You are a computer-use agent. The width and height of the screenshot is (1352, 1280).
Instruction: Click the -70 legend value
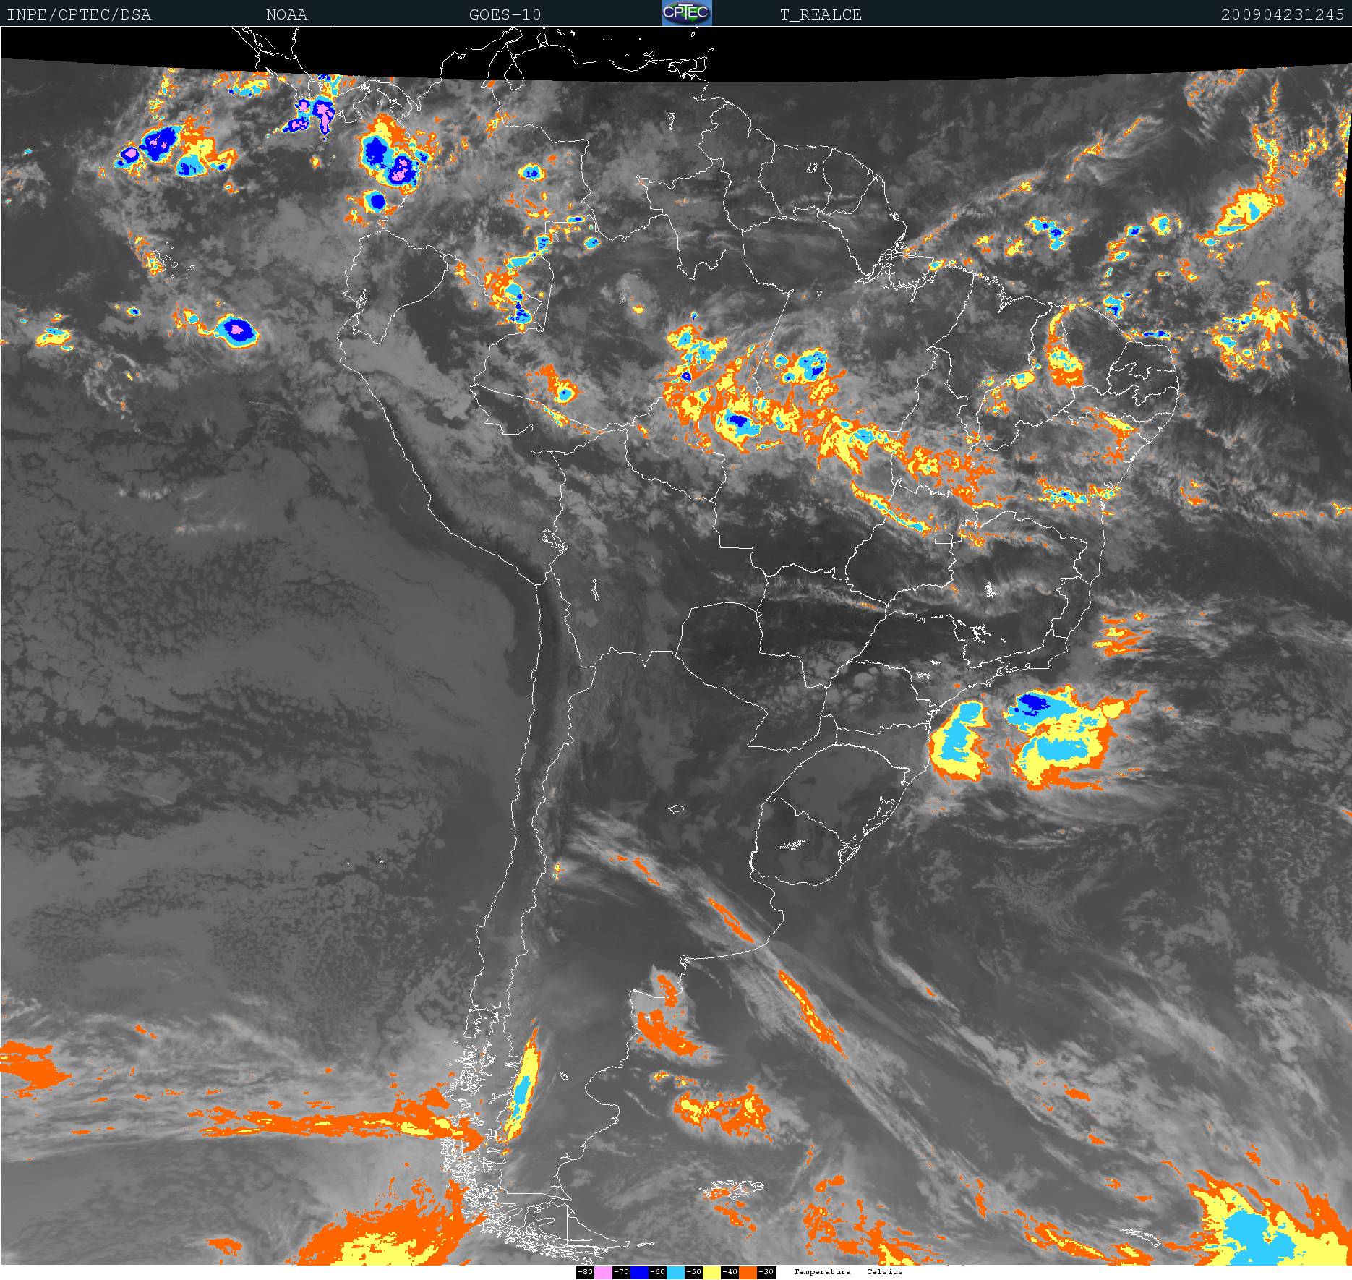coord(622,1272)
